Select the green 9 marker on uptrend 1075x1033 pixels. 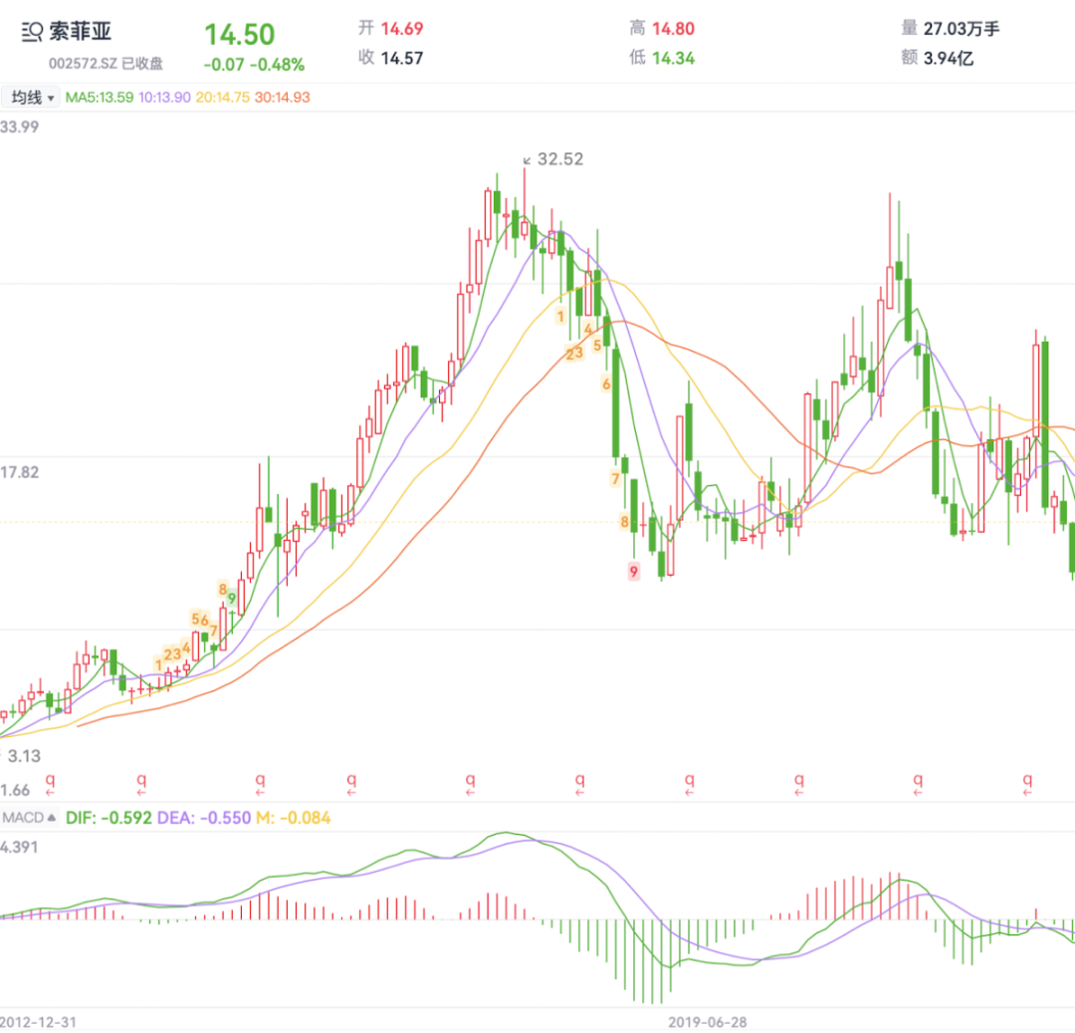point(232,599)
